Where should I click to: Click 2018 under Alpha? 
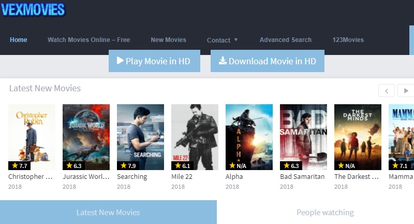pyautogui.click(x=232, y=187)
